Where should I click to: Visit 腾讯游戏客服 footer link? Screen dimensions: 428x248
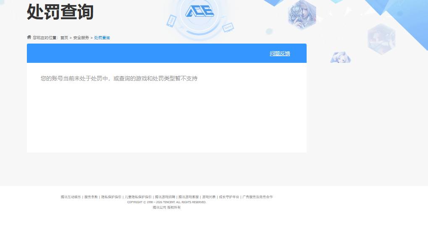pos(189,197)
